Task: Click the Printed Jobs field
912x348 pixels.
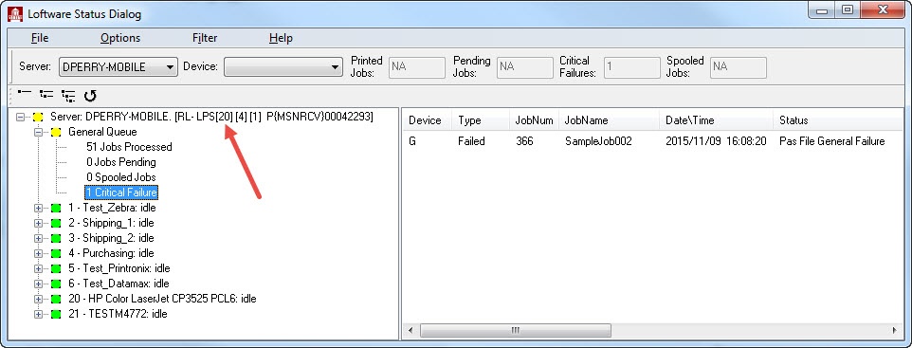Action: tap(416, 67)
